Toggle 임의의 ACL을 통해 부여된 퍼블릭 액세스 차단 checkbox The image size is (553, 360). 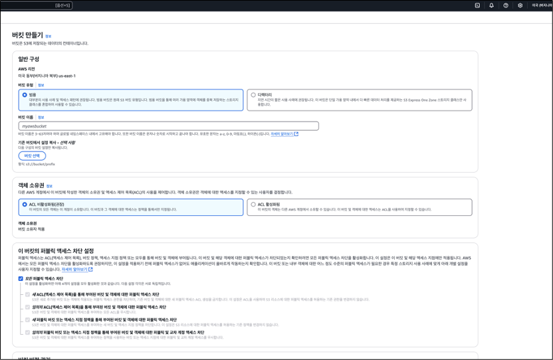(x=27, y=307)
